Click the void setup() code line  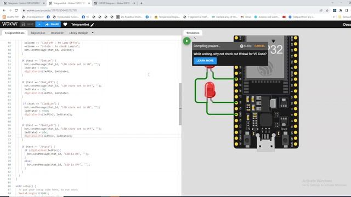click(26, 186)
